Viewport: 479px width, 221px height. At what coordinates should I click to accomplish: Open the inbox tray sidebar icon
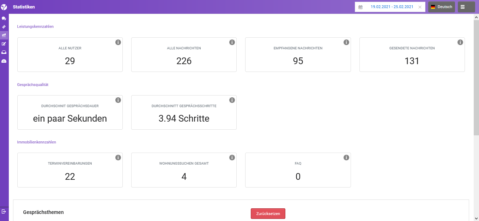(4, 52)
